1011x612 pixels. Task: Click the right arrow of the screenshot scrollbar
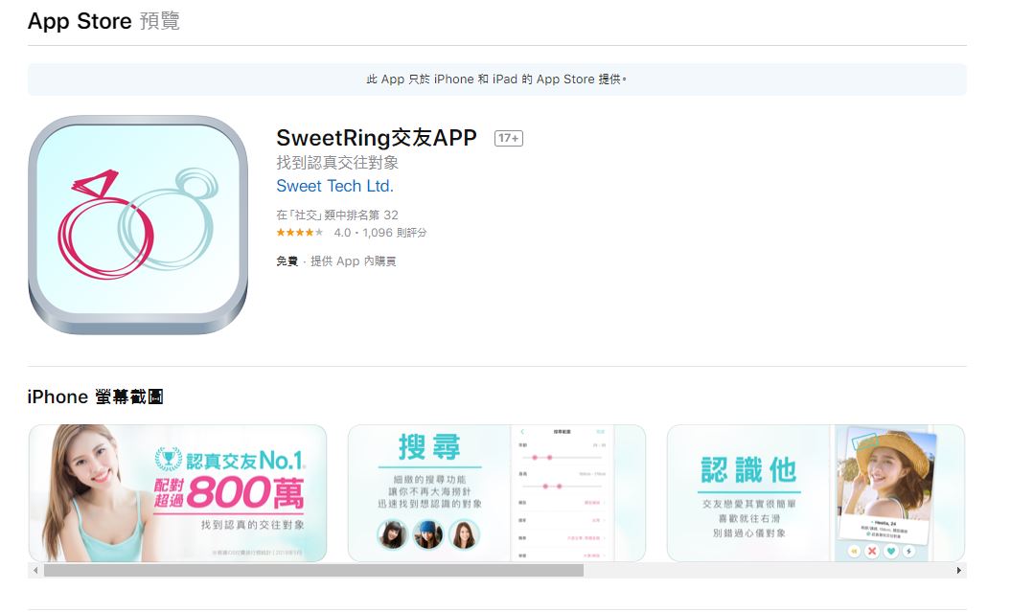959,570
